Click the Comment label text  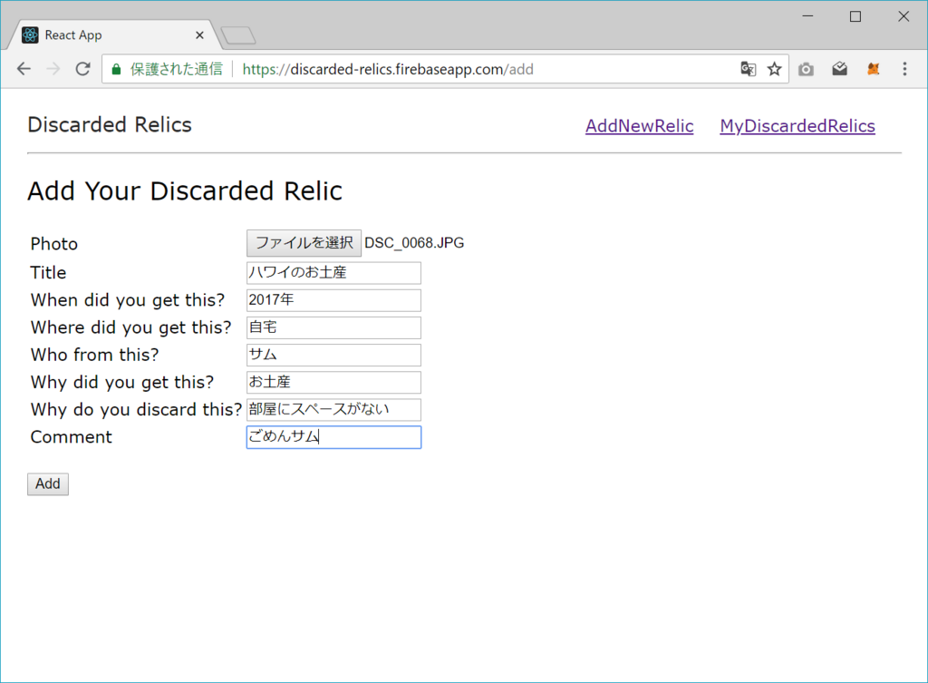coord(71,437)
